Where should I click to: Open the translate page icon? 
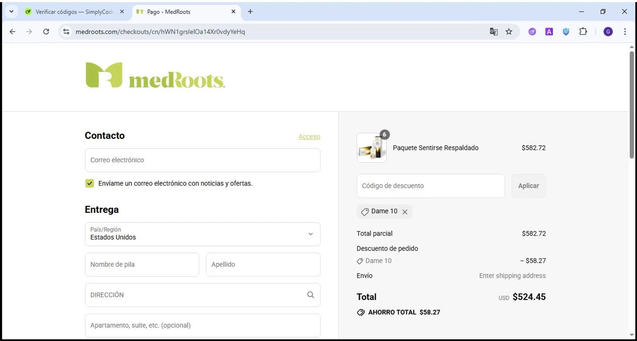pyautogui.click(x=493, y=32)
